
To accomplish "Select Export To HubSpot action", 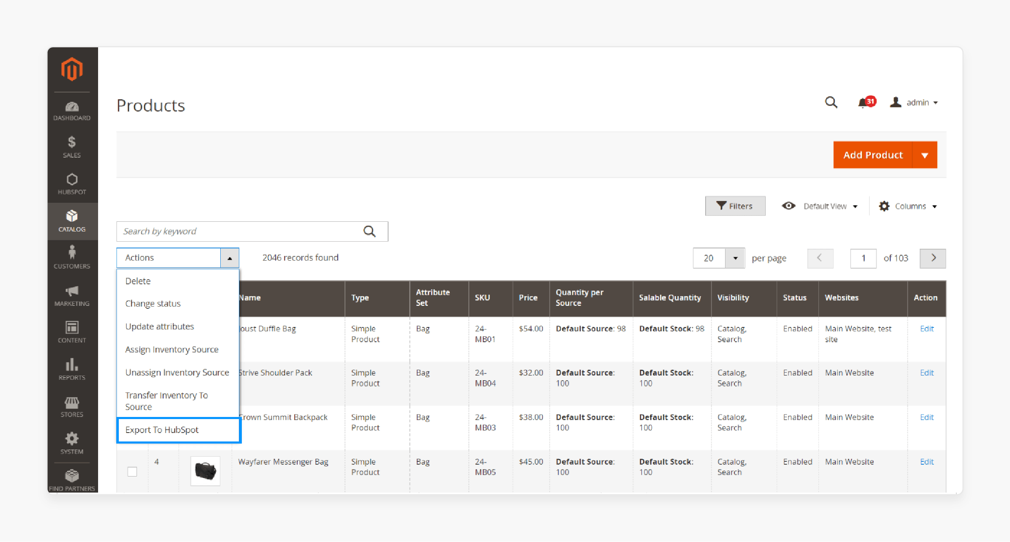I will (x=179, y=430).
